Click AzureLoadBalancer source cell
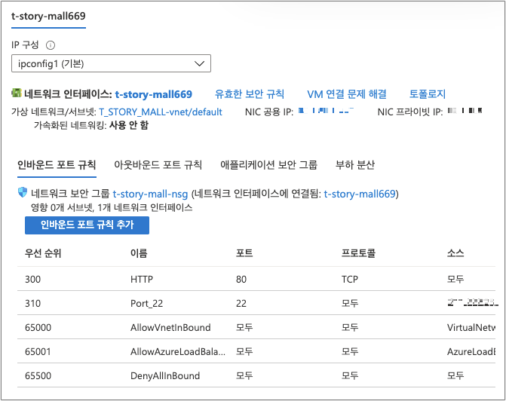Image resolution: width=506 pixels, height=401 pixels. [471, 352]
